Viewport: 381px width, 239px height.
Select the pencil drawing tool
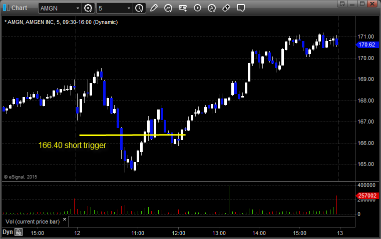click(154, 8)
